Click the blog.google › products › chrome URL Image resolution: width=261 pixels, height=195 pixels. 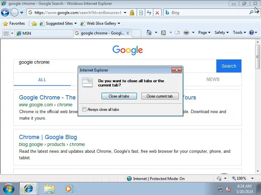(52, 144)
